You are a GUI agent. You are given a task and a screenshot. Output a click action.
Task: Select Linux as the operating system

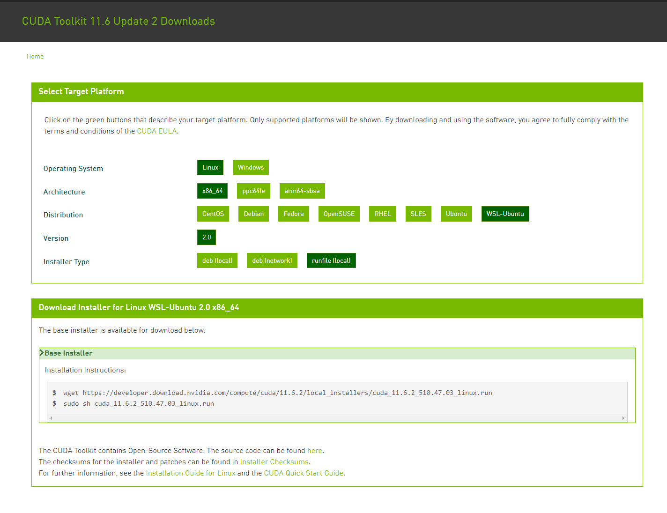[x=210, y=167]
